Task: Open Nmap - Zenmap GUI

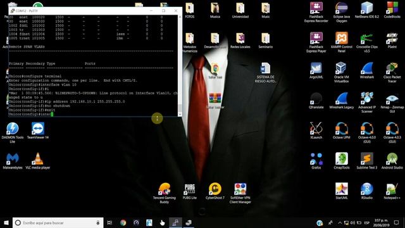Action: click(x=392, y=103)
